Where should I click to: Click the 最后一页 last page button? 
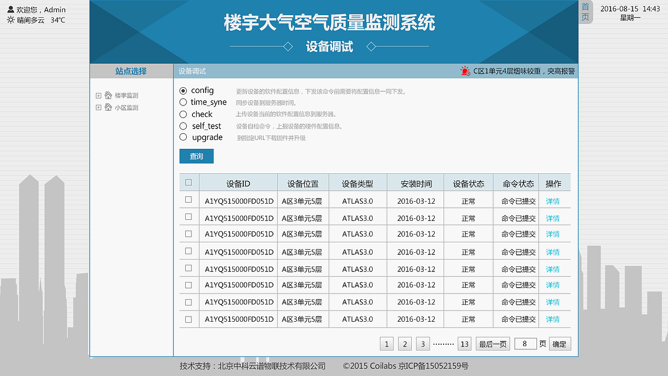tap(493, 344)
